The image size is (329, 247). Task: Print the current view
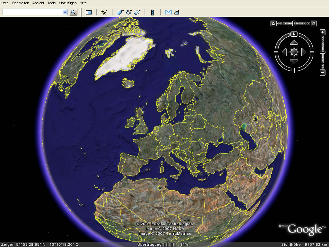[x=176, y=12]
